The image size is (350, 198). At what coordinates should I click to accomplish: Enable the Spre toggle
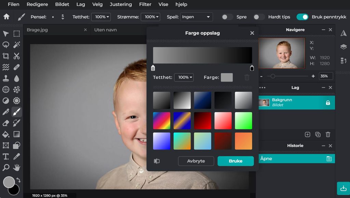click(227, 17)
